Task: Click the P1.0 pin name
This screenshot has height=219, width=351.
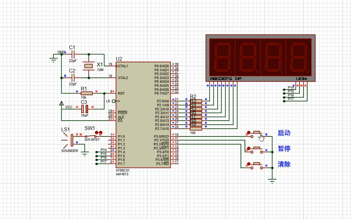Action: click(121, 136)
